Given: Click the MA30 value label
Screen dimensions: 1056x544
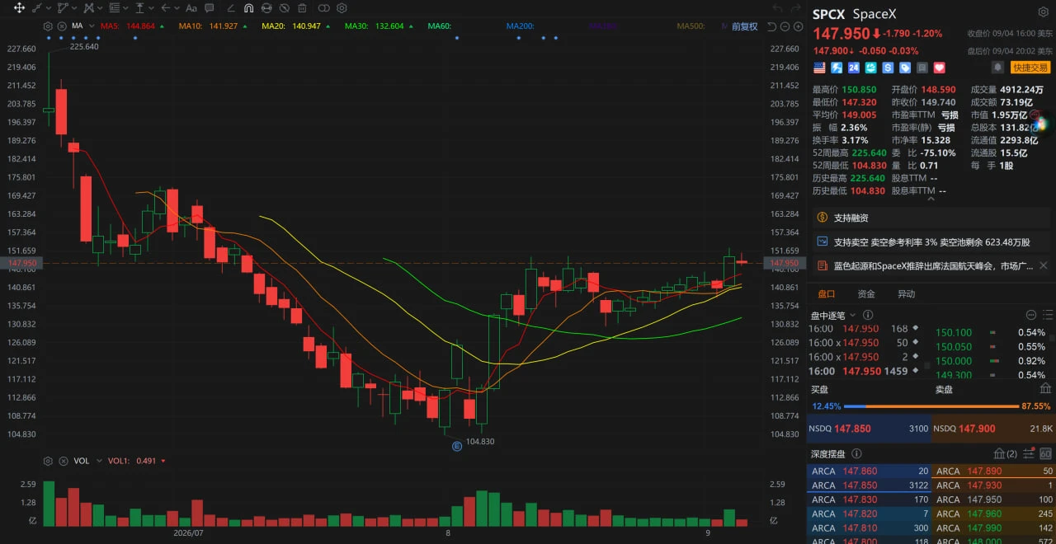Looking at the screenshot, I should click(x=375, y=26).
